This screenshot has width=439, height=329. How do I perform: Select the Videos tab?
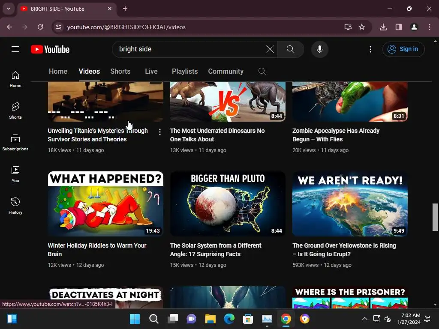pyautogui.click(x=89, y=72)
